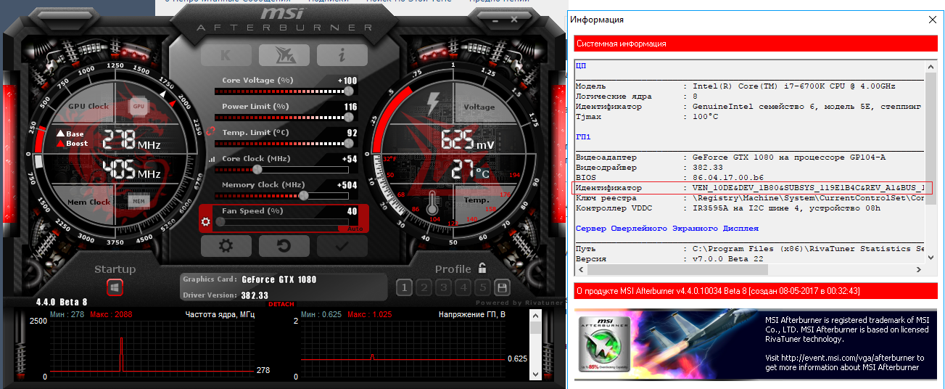The image size is (945, 389).
Task: Select profile slot 3
Action: pyautogui.click(x=444, y=287)
